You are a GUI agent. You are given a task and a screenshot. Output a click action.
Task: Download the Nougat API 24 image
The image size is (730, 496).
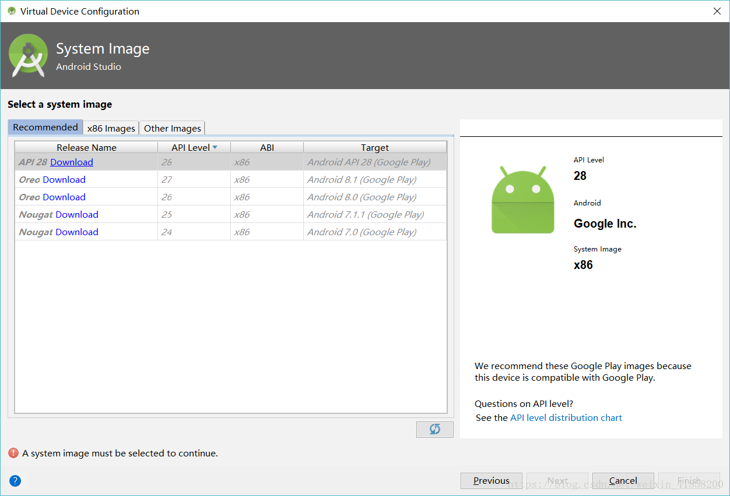pos(77,232)
